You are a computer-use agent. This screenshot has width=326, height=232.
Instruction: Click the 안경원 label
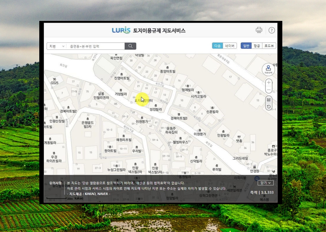click(255, 171)
